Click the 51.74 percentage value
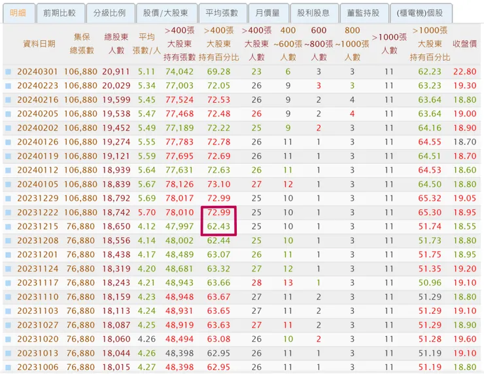Image resolution: width=484 pixels, height=374 pixels. pyautogui.click(x=430, y=227)
